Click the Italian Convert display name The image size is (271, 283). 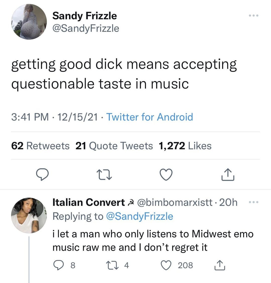[x=89, y=202]
